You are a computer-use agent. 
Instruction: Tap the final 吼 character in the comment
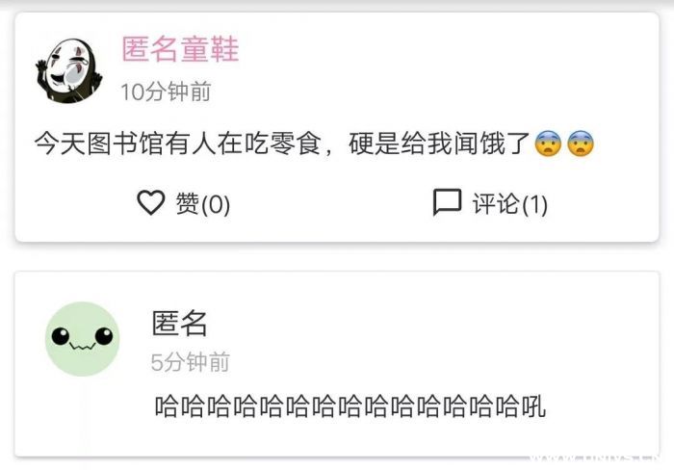[x=533, y=405]
